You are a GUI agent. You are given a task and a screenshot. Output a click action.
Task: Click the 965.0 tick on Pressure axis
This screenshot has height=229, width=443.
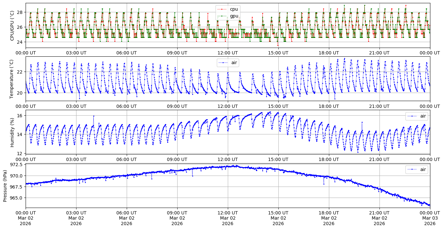click(15, 198)
